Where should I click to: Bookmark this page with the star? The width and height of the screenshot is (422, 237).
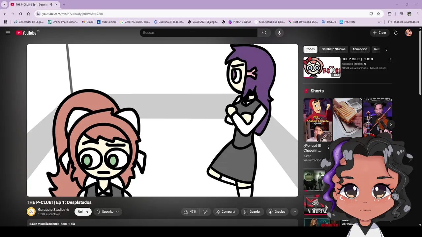[x=378, y=14]
